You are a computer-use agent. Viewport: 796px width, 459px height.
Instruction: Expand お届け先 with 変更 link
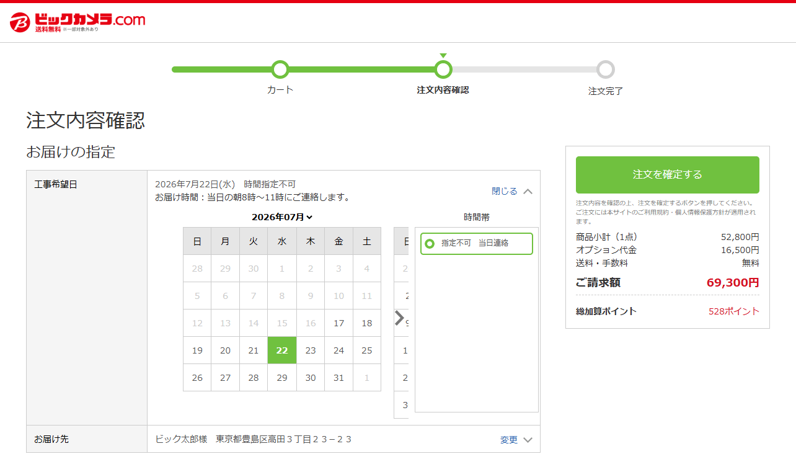516,440
